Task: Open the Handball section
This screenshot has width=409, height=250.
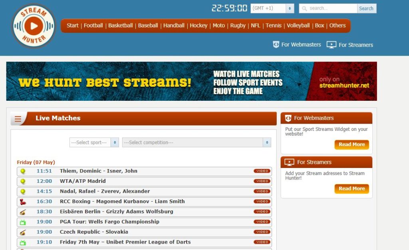Action: (x=174, y=25)
